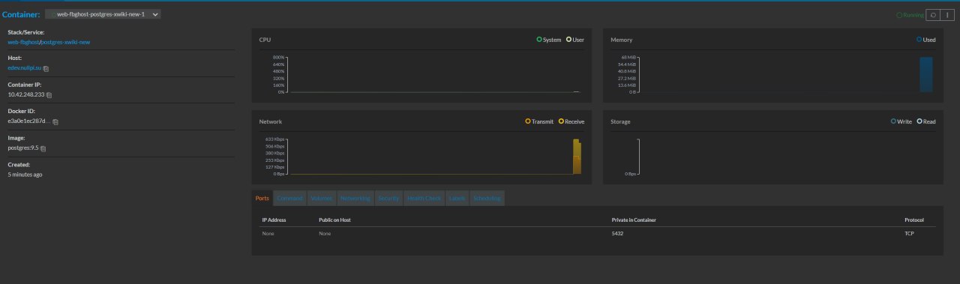The image size is (960, 284).
Task: Toggle Receive series in Network chart
Action: coord(571,121)
